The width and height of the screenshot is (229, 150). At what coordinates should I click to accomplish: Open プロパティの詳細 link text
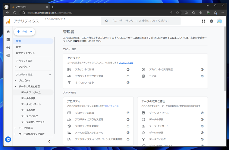point(84,113)
